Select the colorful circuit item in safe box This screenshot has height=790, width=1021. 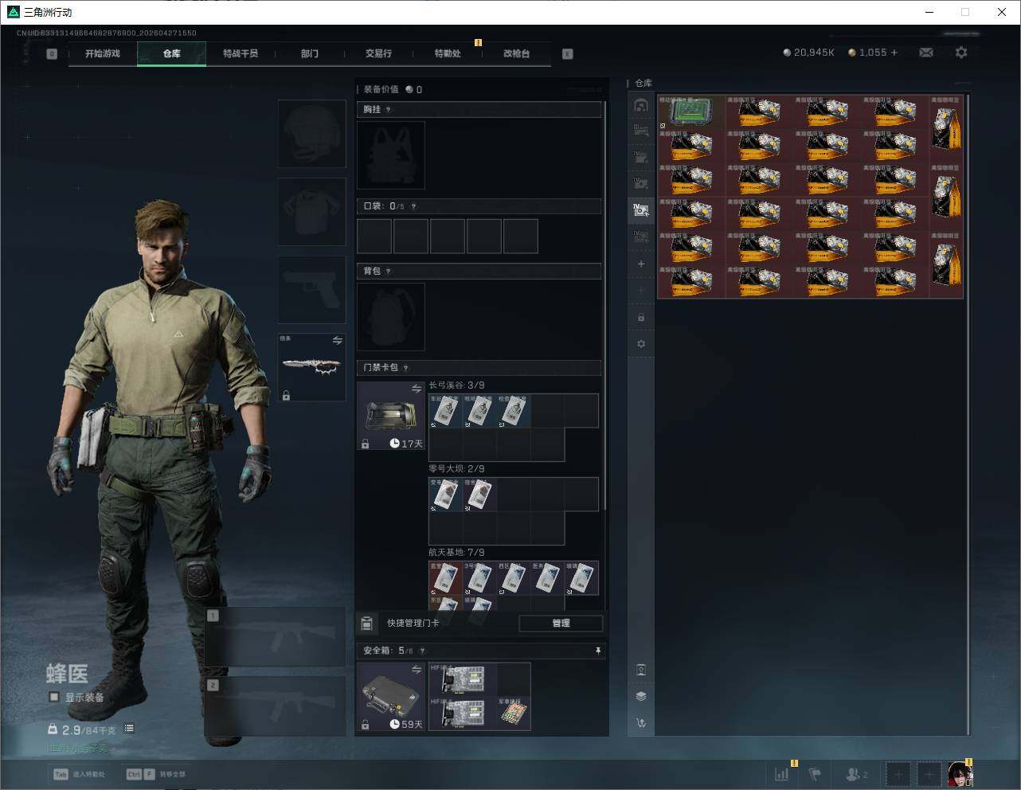pos(514,714)
